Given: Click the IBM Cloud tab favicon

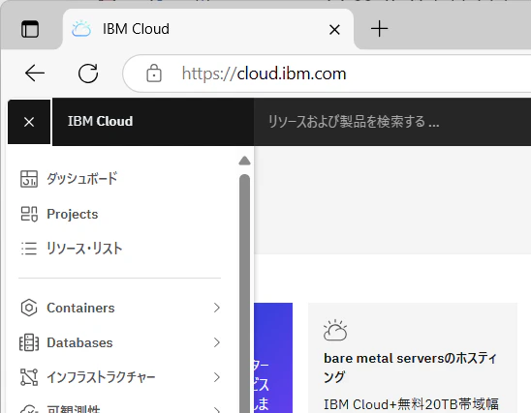Looking at the screenshot, I should tap(81, 29).
